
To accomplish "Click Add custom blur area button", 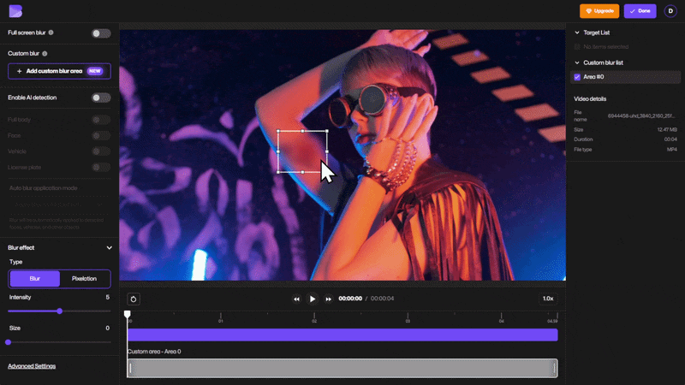I will pyautogui.click(x=59, y=71).
